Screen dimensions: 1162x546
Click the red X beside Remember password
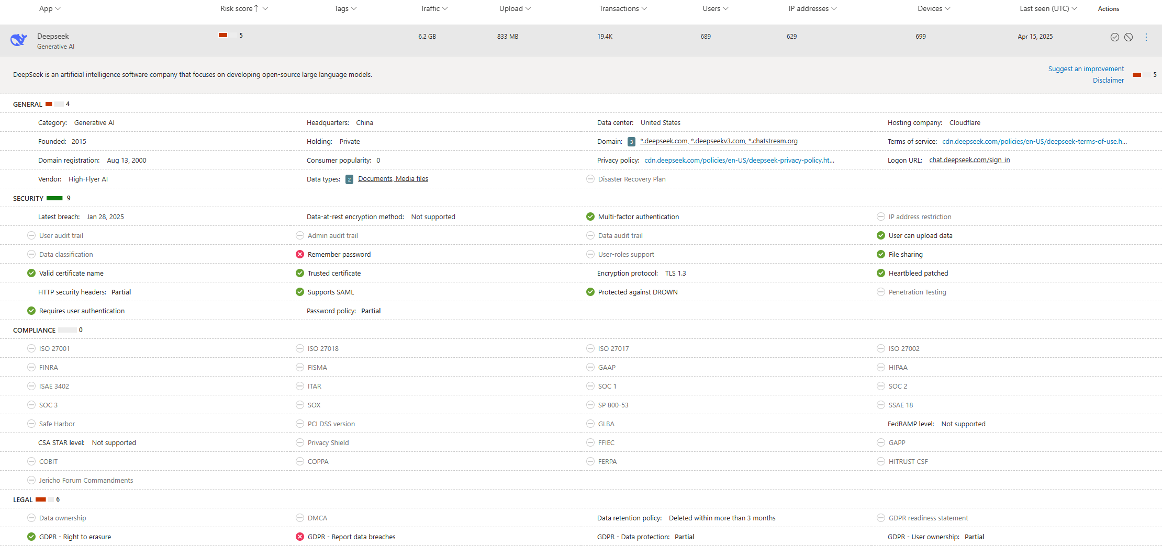(300, 255)
